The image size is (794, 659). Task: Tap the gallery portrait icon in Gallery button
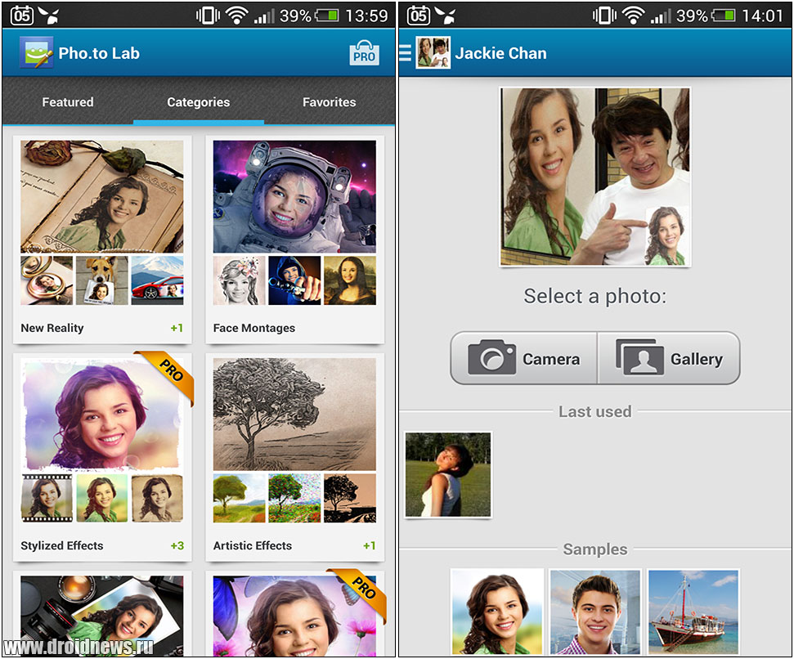[639, 357]
